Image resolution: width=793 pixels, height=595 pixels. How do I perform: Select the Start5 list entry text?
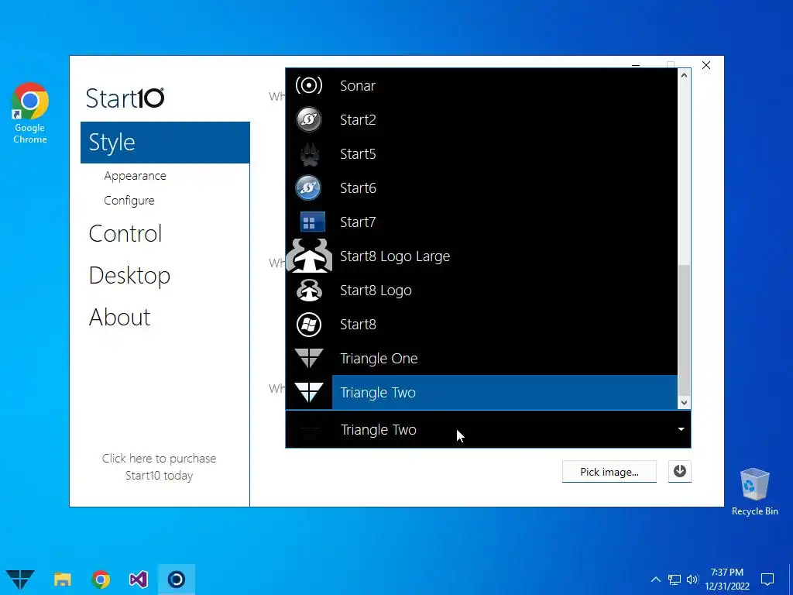click(358, 154)
